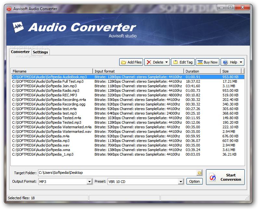Click the browse folder icon for Target Folder

[x=200, y=173]
